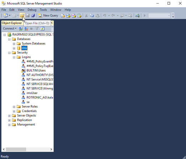Screen dimensions: 186x159
Task: Click the Undo arrow icon
Action: 105,16
